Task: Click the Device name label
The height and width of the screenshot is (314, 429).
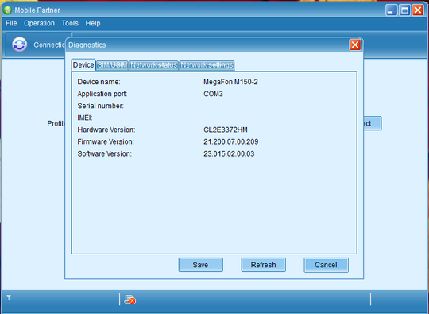Action: (x=99, y=82)
